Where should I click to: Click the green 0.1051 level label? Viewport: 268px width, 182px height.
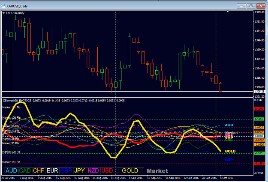tap(259, 119)
